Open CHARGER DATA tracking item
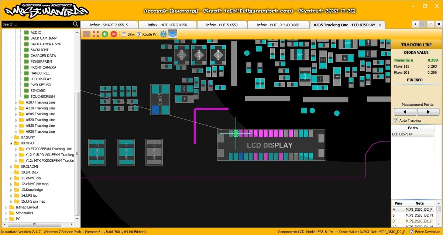The width and height of the screenshot is (443, 235). [43, 56]
